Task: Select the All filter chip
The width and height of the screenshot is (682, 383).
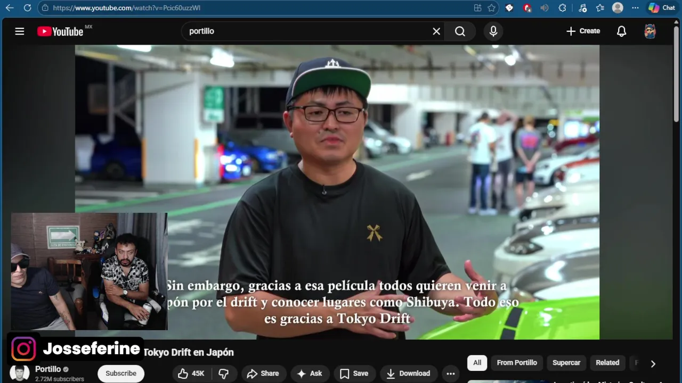Action: pos(477,363)
